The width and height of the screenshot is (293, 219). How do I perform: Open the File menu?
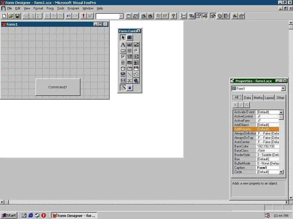(x=9, y=8)
